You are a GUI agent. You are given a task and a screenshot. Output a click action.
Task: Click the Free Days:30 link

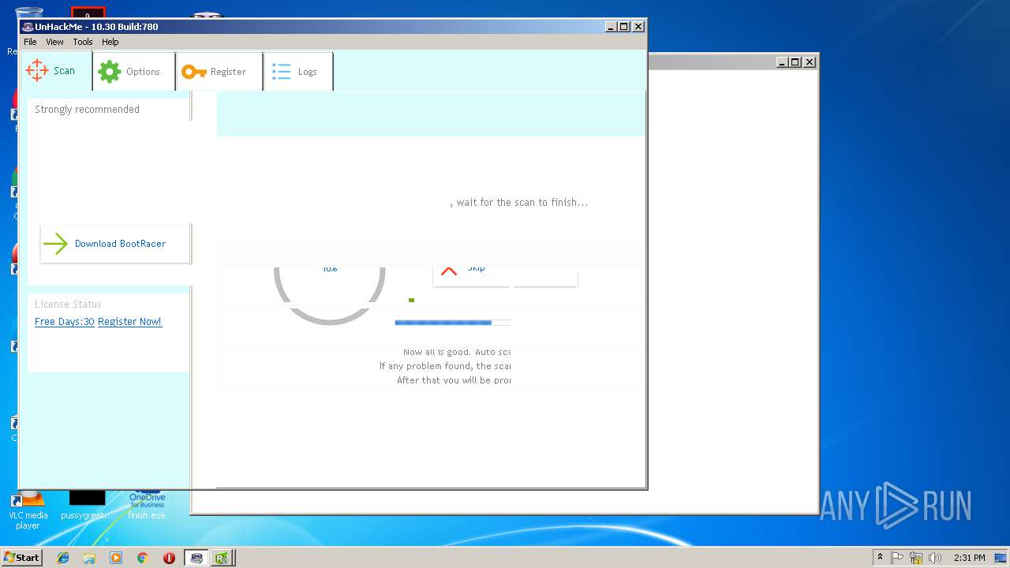65,322
